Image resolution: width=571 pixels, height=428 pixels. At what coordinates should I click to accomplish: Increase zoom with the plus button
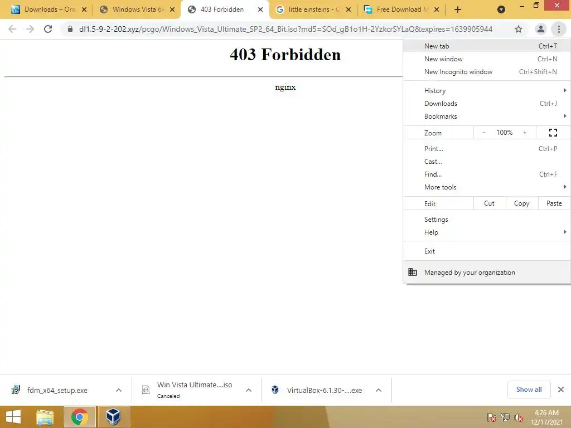(x=525, y=133)
